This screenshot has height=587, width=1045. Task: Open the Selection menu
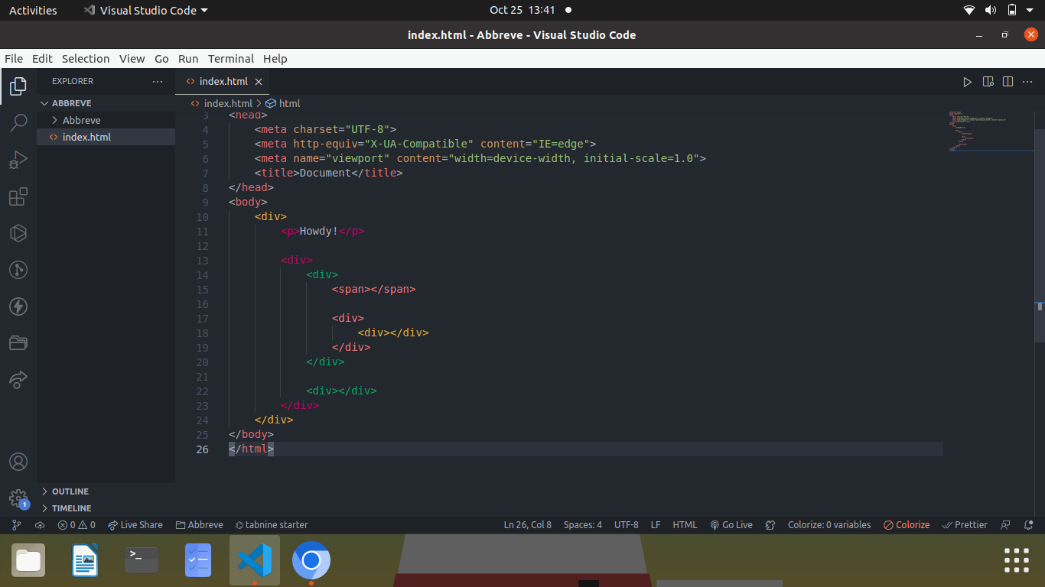pyautogui.click(x=86, y=59)
